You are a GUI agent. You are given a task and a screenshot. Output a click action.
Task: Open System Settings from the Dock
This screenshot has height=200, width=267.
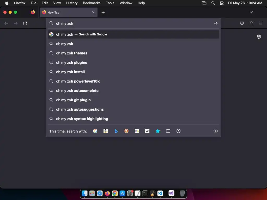[130, 193]
